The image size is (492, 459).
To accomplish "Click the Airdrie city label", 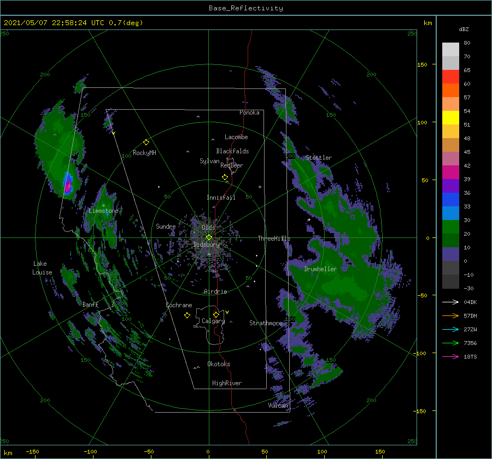I will coord(215,291).
